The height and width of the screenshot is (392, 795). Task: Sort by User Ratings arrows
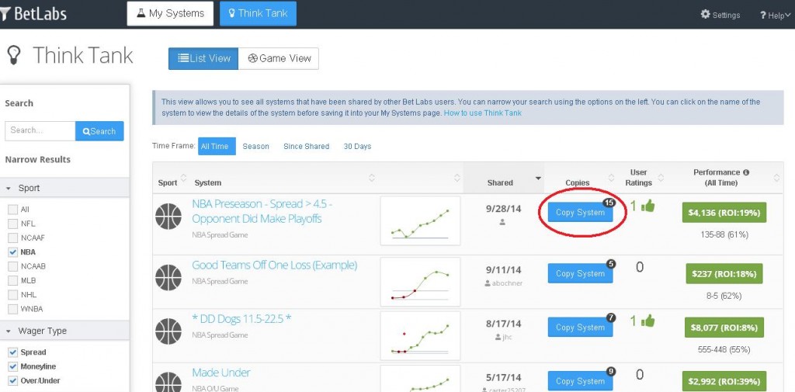click(x=661, y=178)
